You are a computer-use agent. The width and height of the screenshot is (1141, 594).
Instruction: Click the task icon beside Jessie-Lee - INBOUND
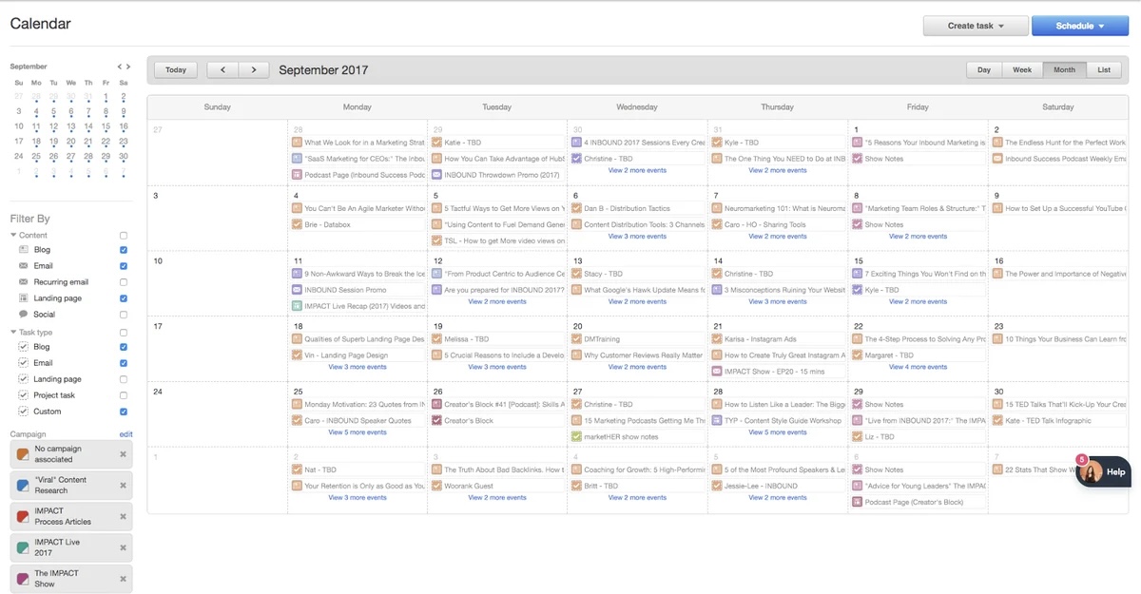[718, 486]
